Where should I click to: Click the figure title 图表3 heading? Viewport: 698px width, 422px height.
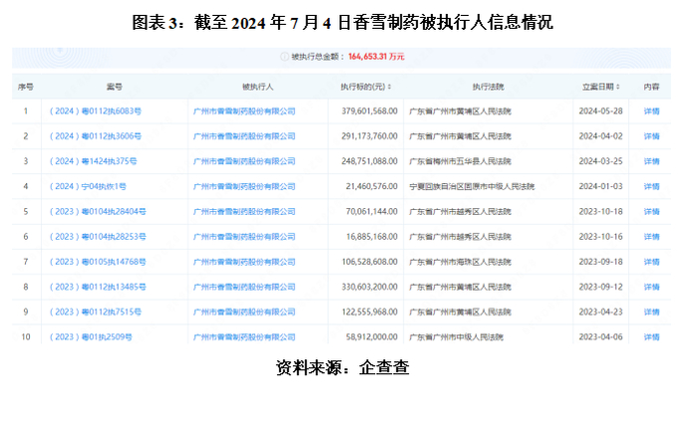342,22
